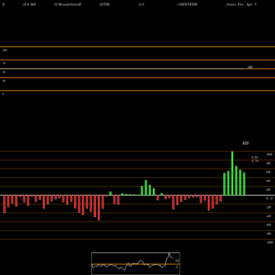This screenshot has width=275, height=275.
Task: Click the '40' label on MR right axis
Action: pyautogui.click(x=268, y=181)
